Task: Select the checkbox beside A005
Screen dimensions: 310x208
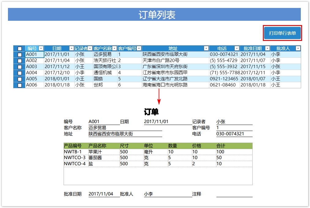Action: [20, 79]
